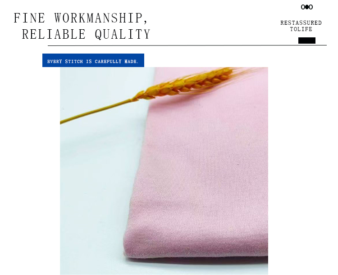Click the thin wheat stem
The width and height of the screenshot is (338, 275).
[97, 111]
